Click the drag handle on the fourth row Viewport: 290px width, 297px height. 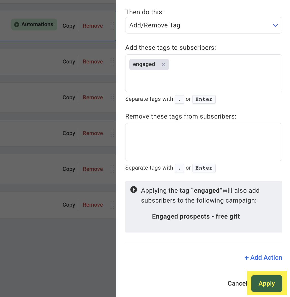point(112,133)
